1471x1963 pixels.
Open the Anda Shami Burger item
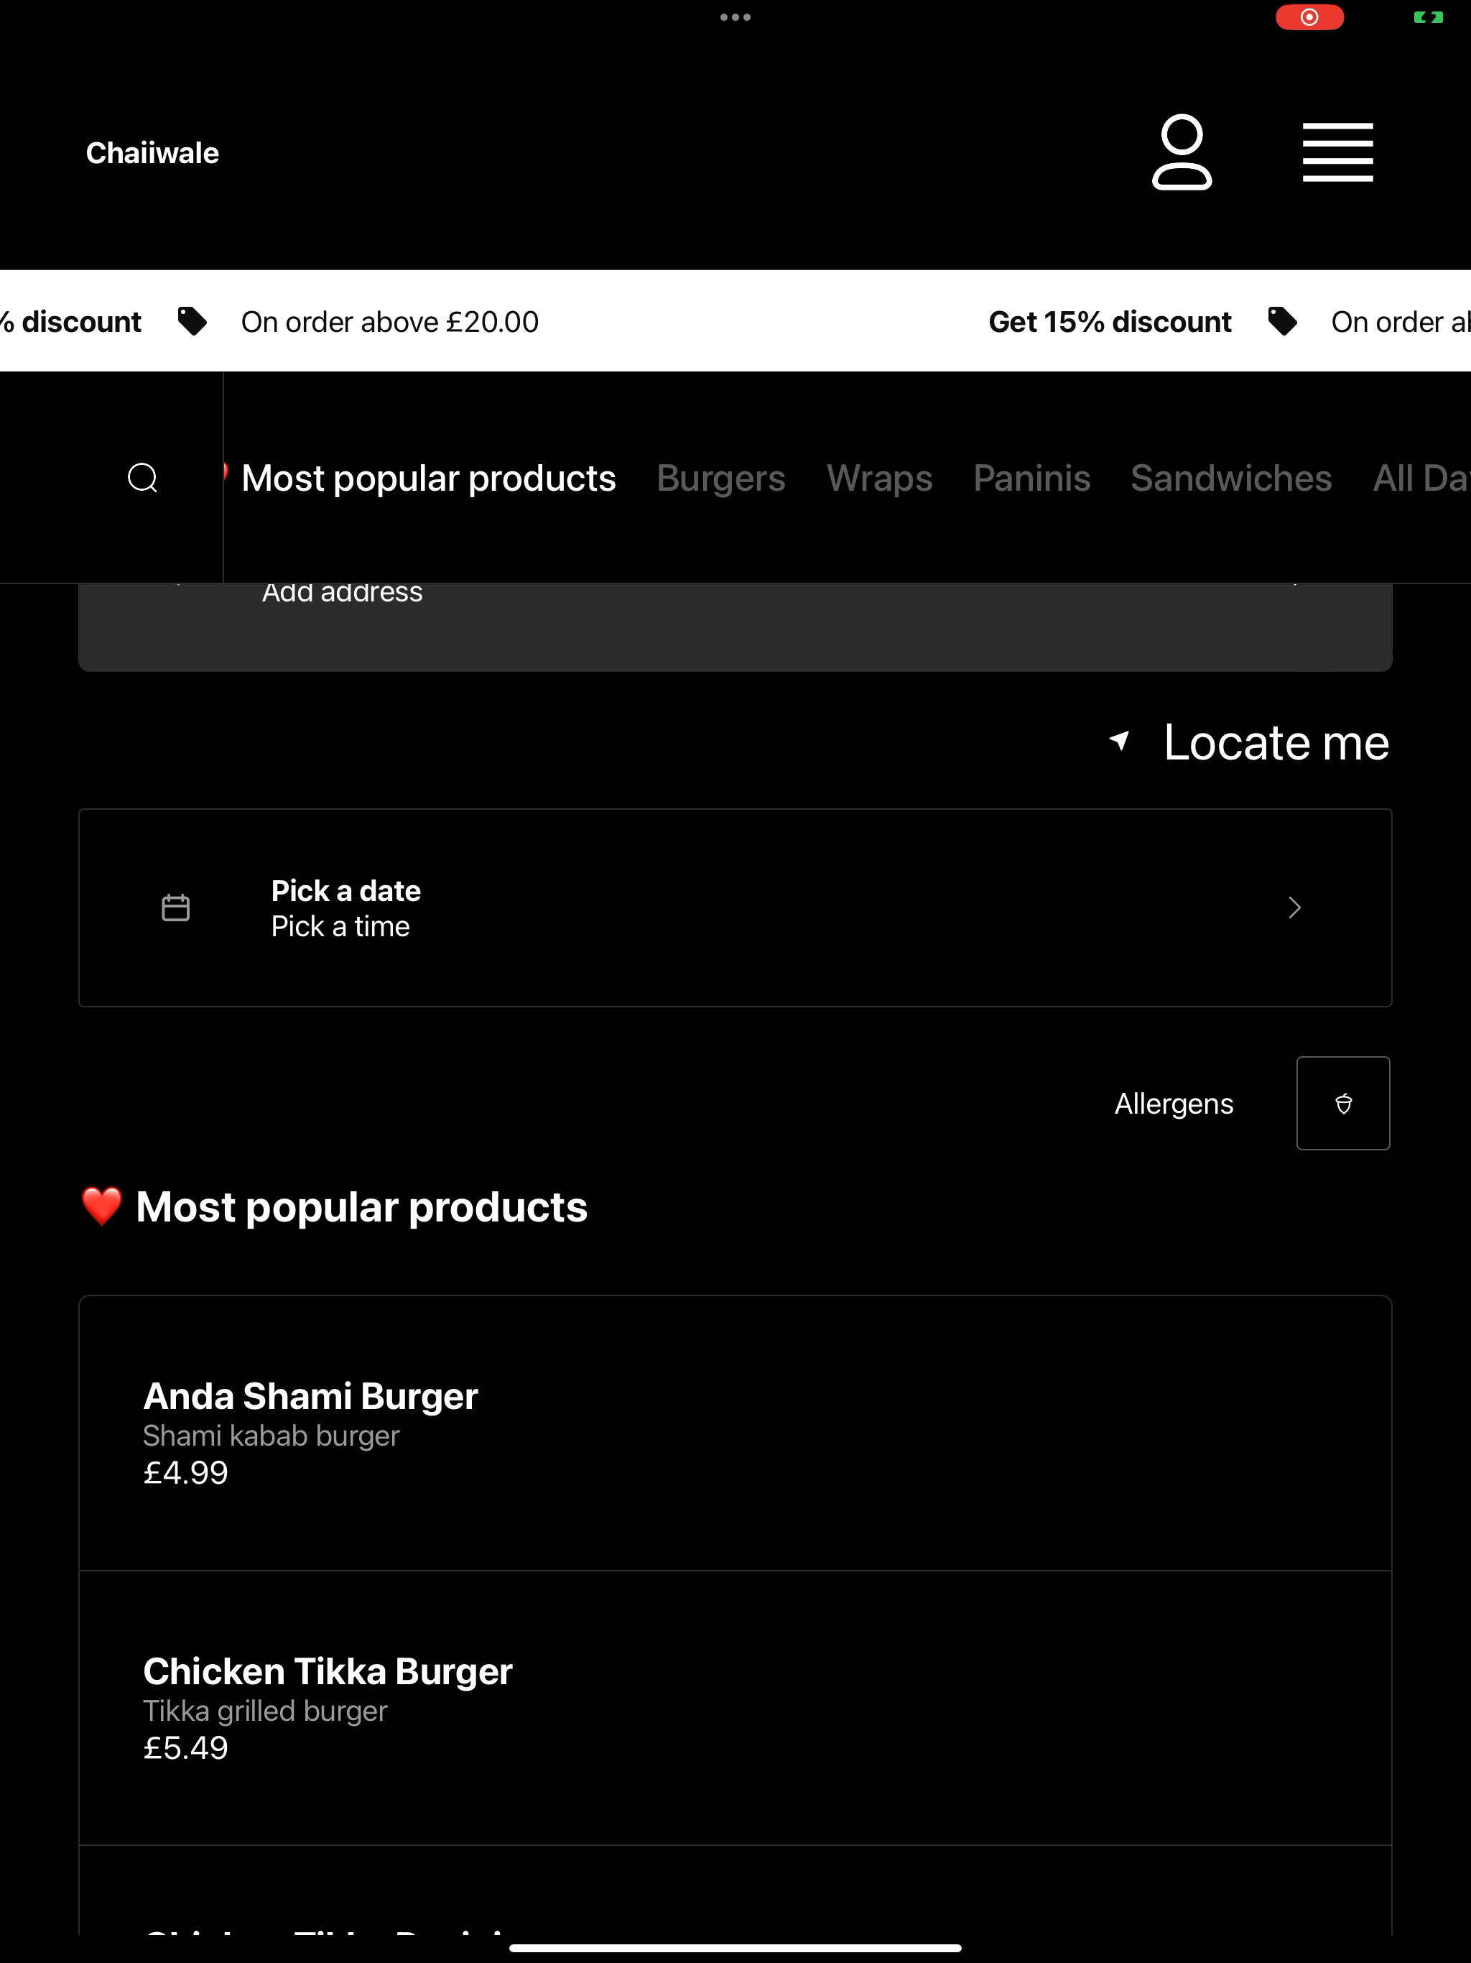735,1433
